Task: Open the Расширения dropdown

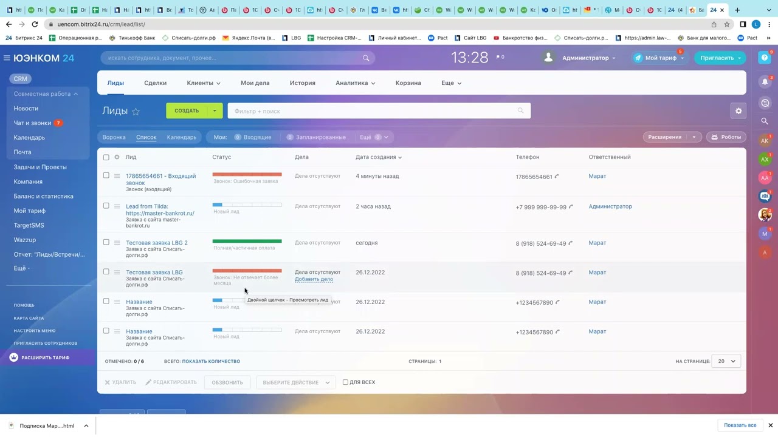Action: point(694,137)
